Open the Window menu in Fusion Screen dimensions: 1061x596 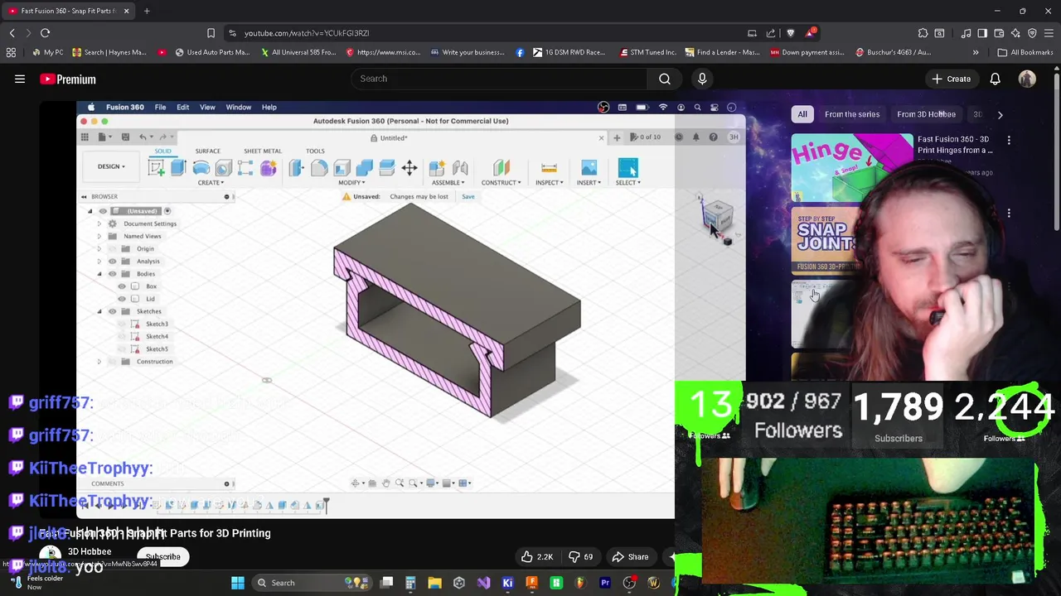(x=239, y=107)
